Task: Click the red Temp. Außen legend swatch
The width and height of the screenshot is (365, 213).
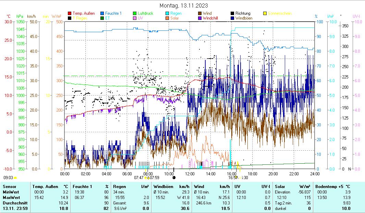Action: (70, 14)
